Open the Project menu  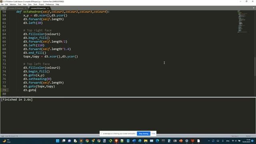[41, 4]
